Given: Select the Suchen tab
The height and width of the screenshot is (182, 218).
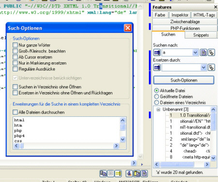Looking at the screenshot, I should [x=168, y=34].
